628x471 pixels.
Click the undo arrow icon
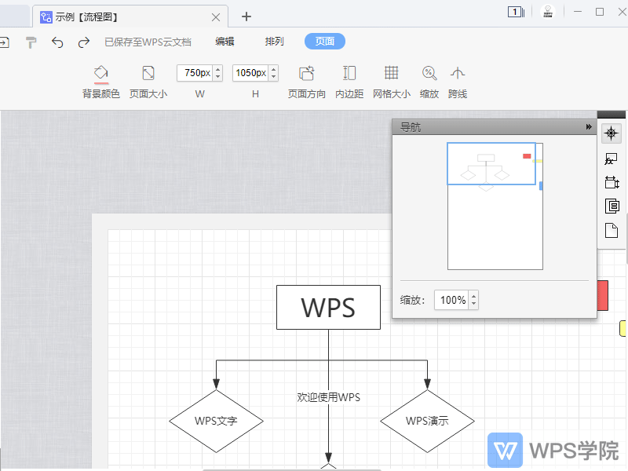click(57, 42)
